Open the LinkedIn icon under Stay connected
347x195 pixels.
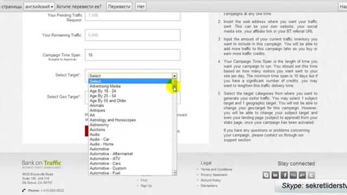(275, 175)
